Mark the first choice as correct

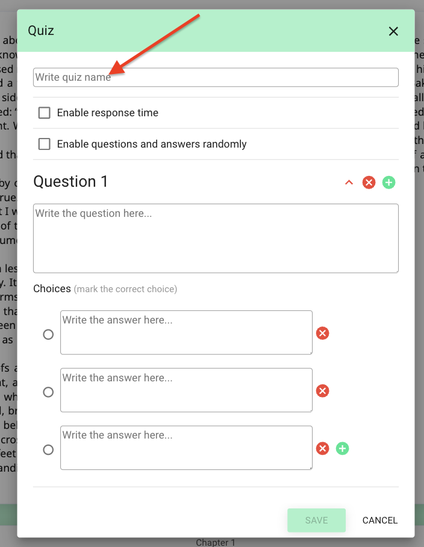(x=48, y=334)
